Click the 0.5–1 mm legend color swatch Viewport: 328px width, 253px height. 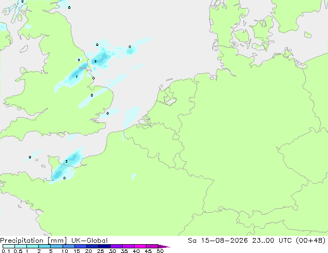coord(21,246)
